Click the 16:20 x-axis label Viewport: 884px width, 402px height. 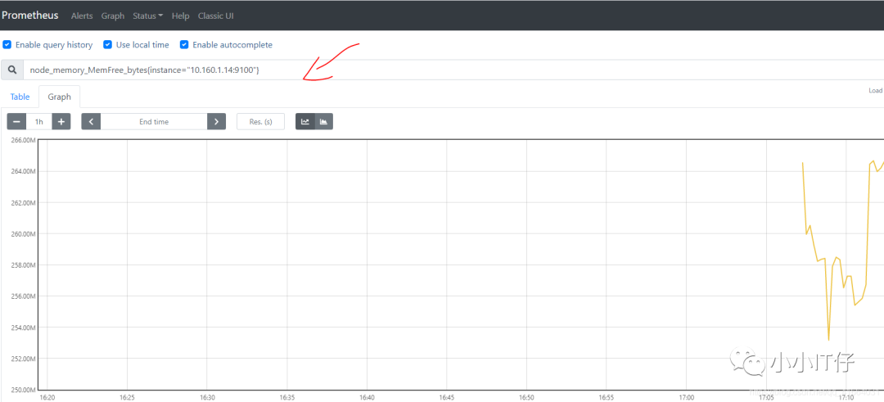click(47, 397)
